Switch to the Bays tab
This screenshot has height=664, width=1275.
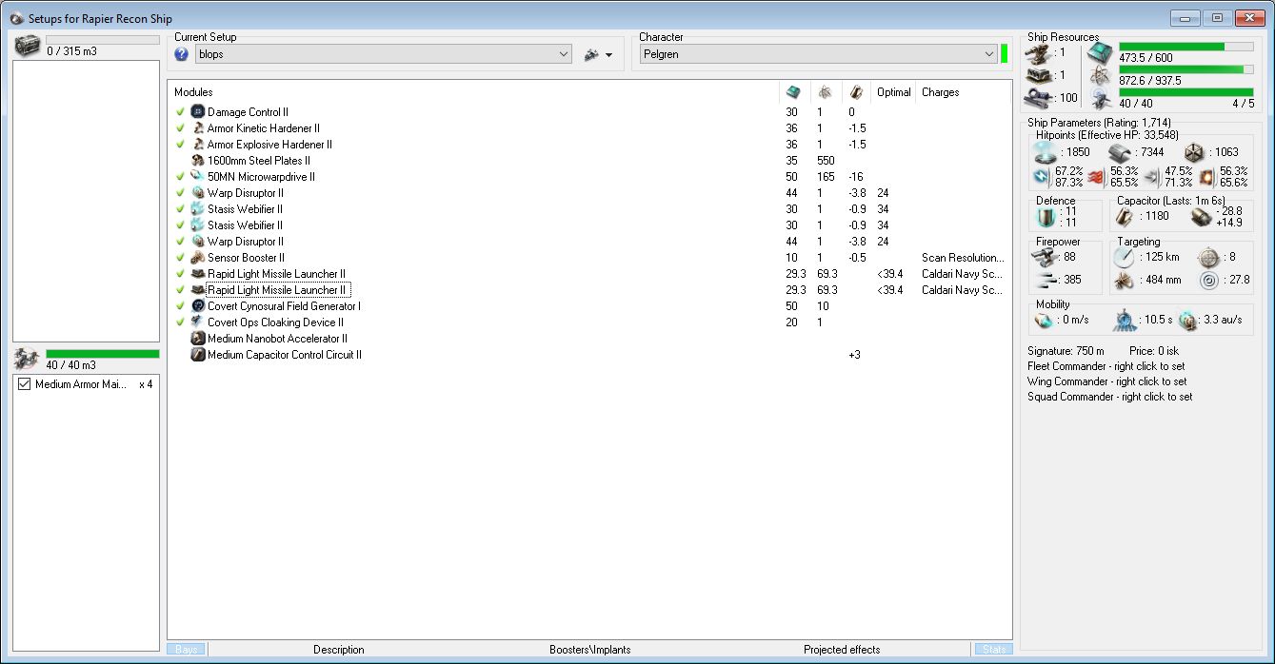point(187,650)
